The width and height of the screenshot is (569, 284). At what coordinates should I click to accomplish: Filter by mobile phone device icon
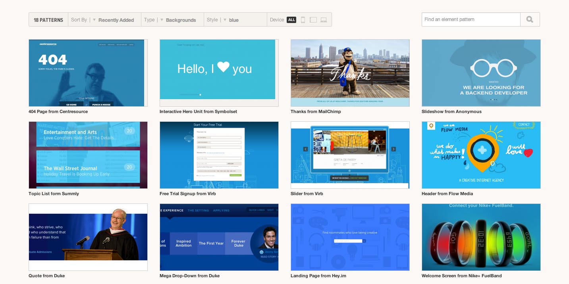coord(303,20)
